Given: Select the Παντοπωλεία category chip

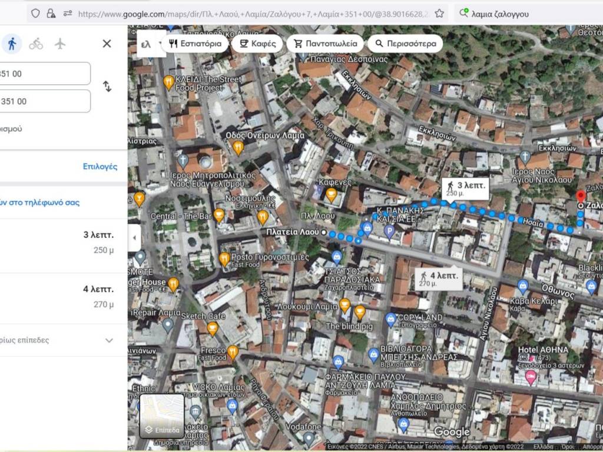Looking at the screenshot, I should [x=326, y=44].
